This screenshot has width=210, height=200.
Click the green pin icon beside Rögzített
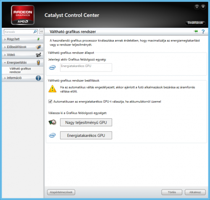pyautogui.click(x=38, y=39)
